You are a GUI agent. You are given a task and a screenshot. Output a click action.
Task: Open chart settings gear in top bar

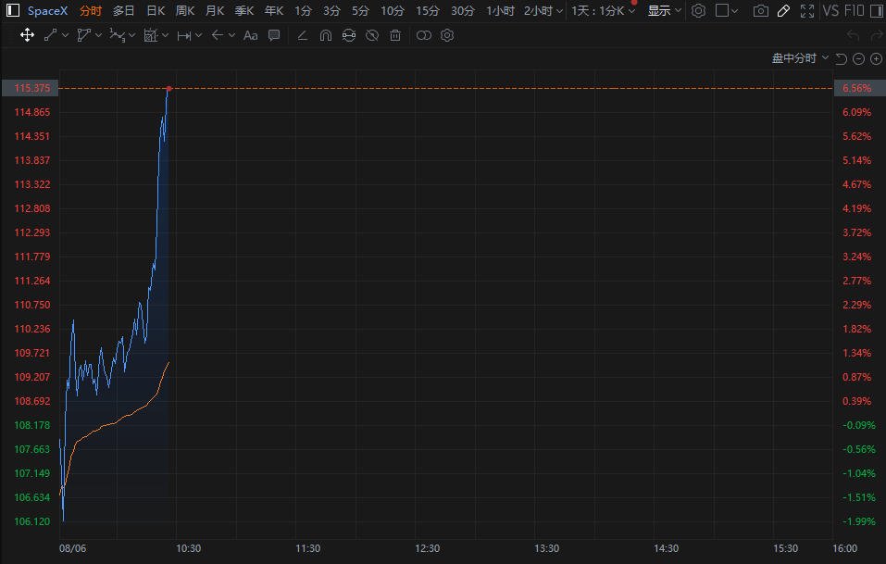pyautogui.click(x=698, y=10)
